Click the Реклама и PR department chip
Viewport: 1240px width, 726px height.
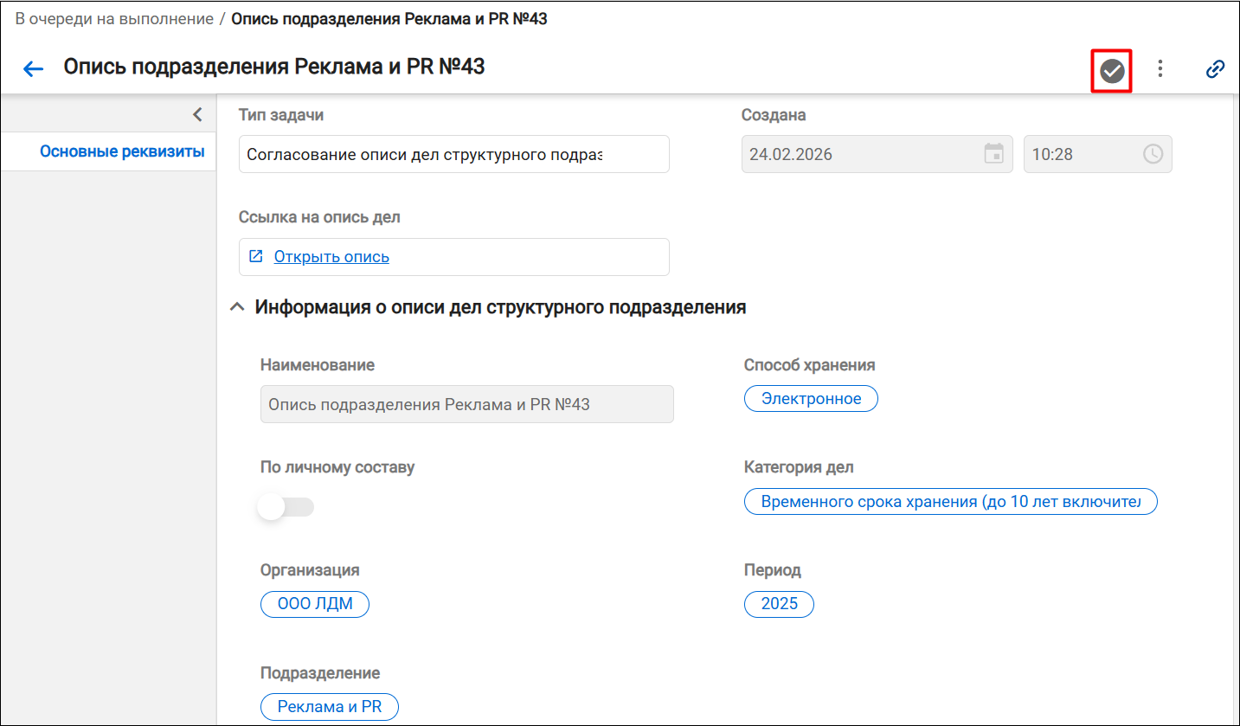pos(330,707)
